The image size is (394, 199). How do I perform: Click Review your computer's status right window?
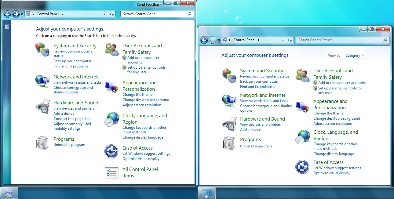pyautogui.click(x=264, y=76)
